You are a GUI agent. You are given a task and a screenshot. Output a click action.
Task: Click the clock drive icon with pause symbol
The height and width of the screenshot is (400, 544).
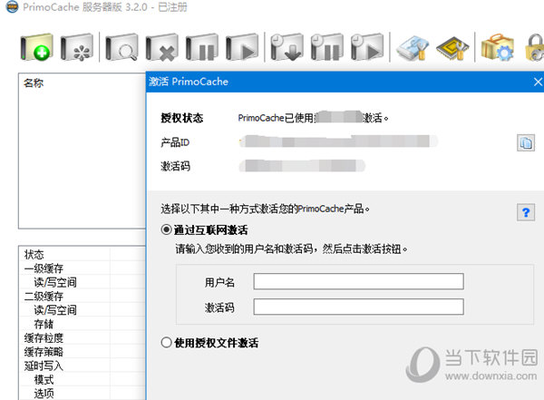[x=327, y=47]
